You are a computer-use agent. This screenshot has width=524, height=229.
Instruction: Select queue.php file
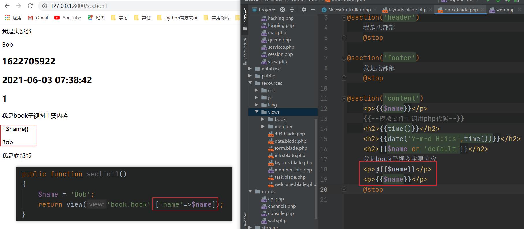coord(276,40)
